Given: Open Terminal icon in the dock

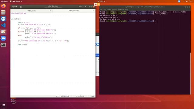Looking at the screenshot, I should click(3, 45).
